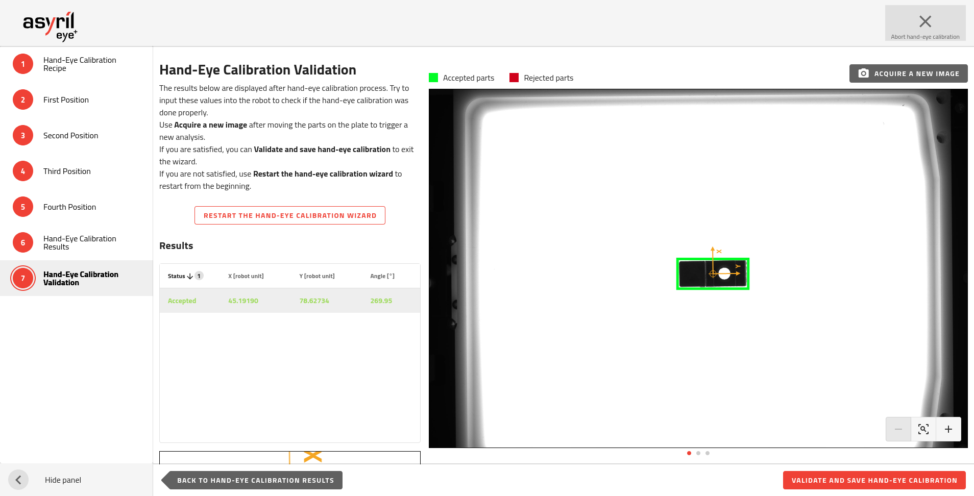
Task: Sort results by the Status column
Action: [x=177, y=276]
